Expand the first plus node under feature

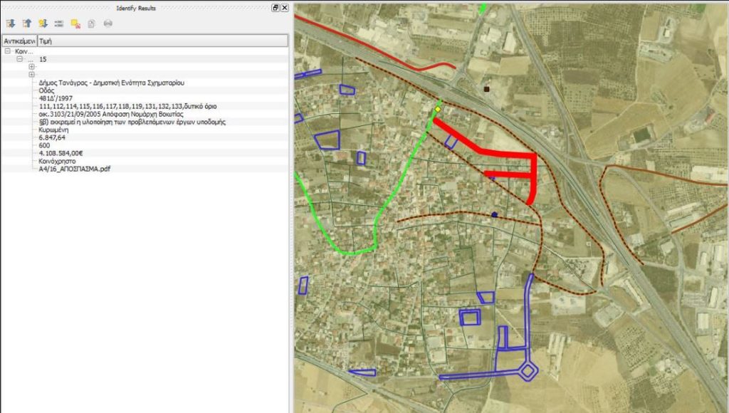31,67
